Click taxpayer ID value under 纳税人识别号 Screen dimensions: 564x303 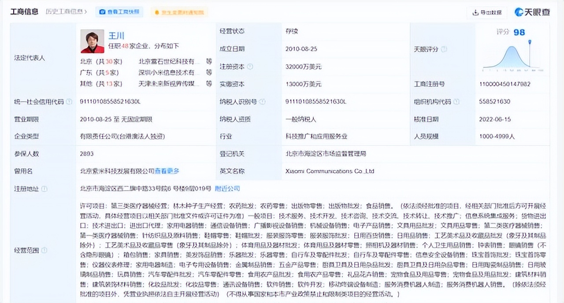[x=316, y=102]
